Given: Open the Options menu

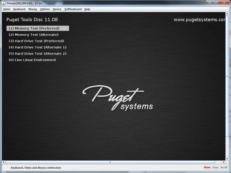Looking at the screenshot, I should (x=45, y=9).
